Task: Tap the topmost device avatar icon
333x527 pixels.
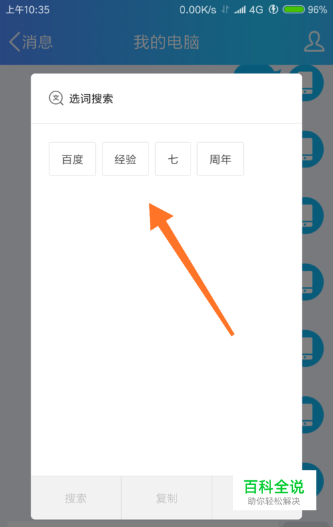Action: pyautogui.click(x=312, y=83)
